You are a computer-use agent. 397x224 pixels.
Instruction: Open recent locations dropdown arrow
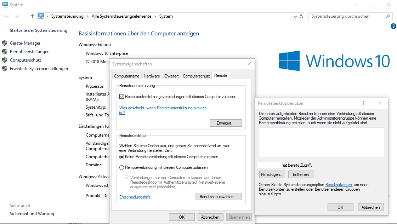coord(25,16)
